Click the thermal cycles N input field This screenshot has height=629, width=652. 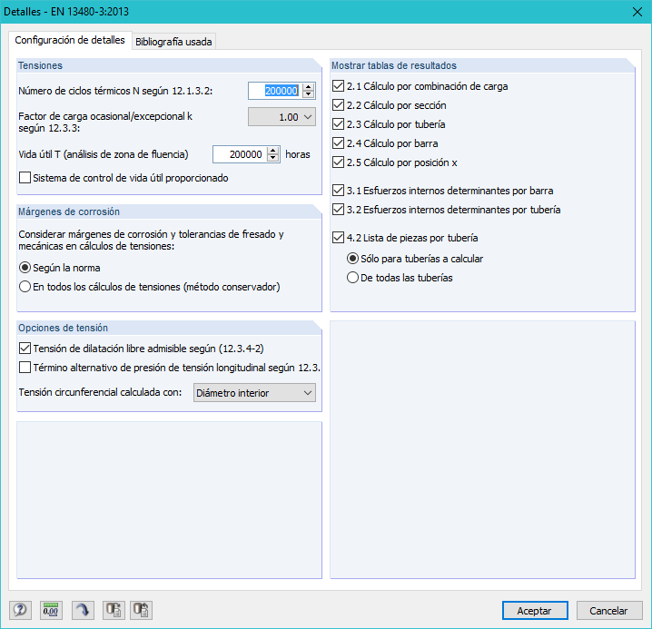point(275,91)
